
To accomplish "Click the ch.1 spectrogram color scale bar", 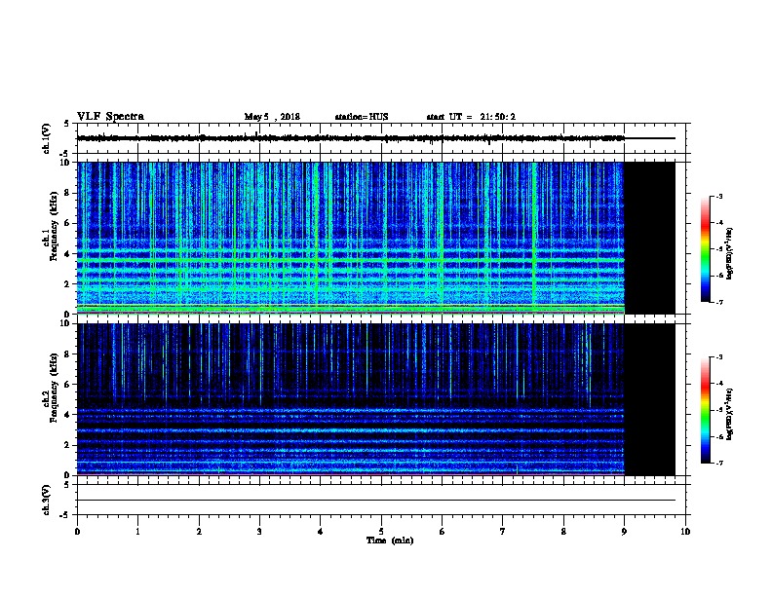I will (705, 249).
